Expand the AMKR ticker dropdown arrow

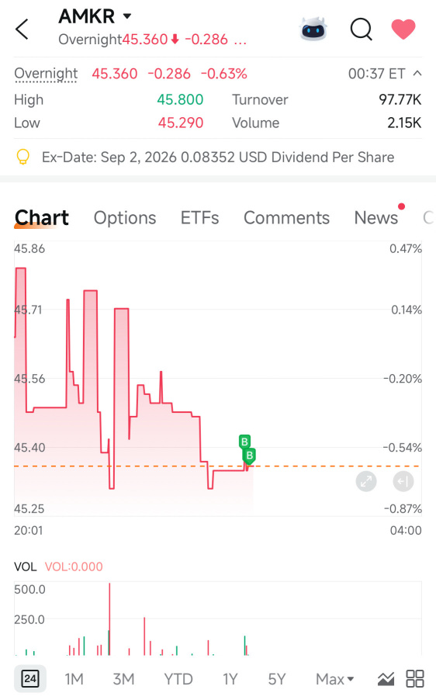point(127,16)
